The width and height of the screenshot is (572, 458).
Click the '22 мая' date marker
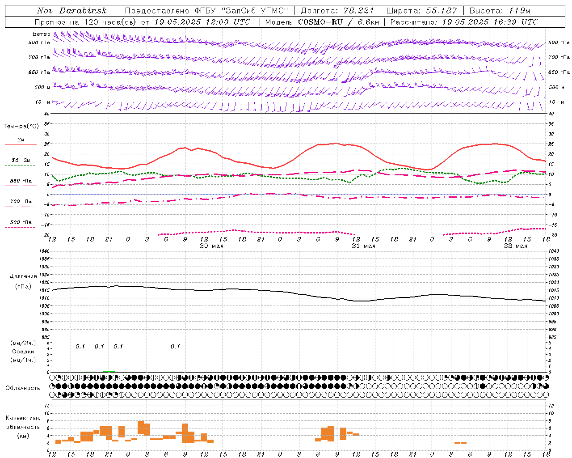[515, 246]
